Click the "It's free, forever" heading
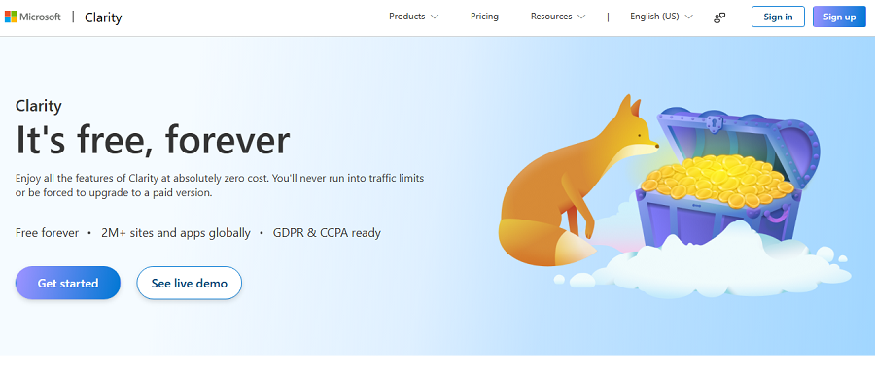Viewport: 875px width, 372px height. [153, 140]
